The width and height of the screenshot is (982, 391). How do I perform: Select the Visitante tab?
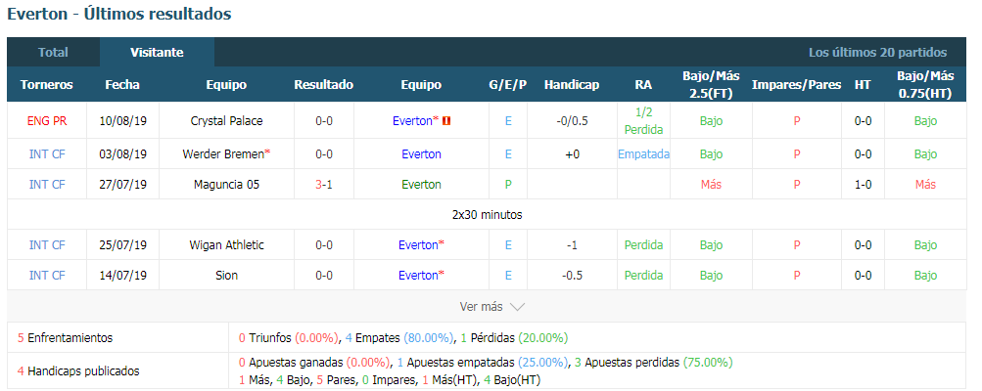[158, 53]
